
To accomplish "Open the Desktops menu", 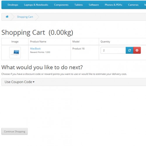I will tap(13, 5).
